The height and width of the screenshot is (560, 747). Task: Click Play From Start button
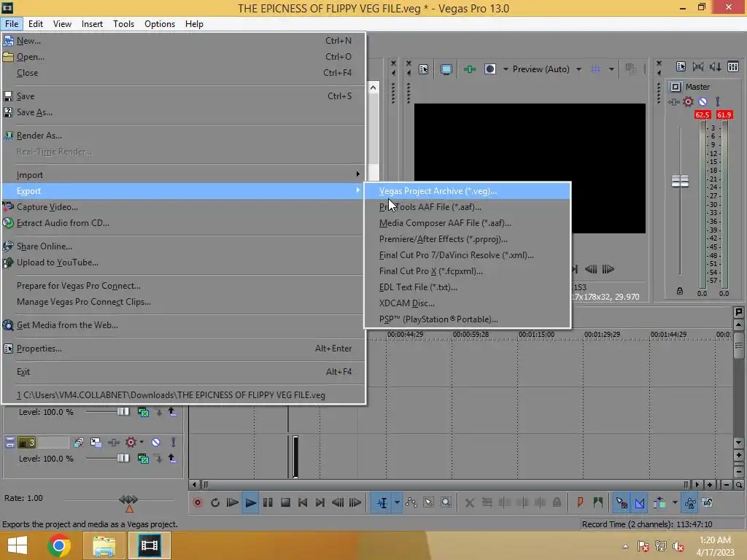pos(233,502)
